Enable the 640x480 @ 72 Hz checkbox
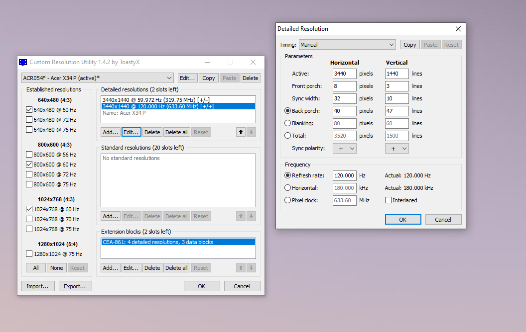This screenshot has width=526, height=332. [x=29, y=120]
